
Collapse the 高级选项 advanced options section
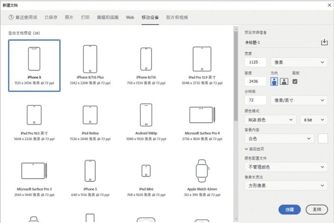coord(254,149)
